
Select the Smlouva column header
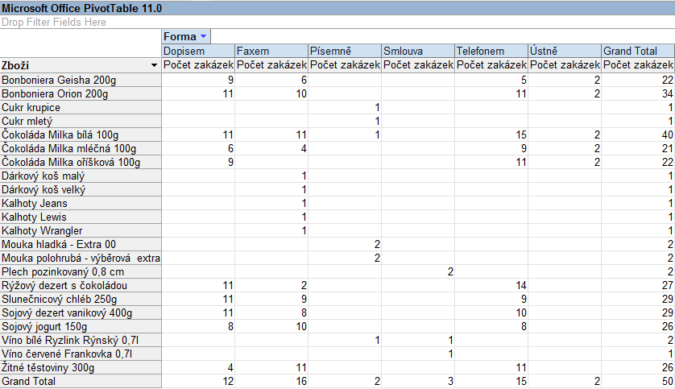[418, 51]
